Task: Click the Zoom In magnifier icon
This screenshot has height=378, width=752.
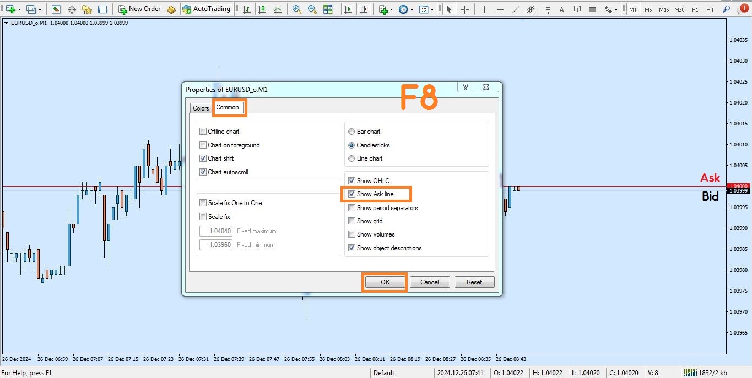Action: pyautogui.click(x=297, y=9)
